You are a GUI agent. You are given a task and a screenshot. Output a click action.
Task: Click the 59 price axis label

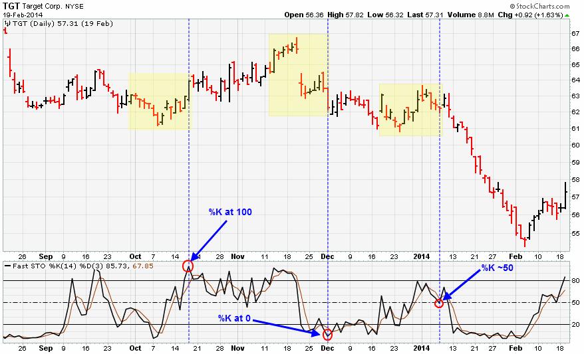click(575, 163)
